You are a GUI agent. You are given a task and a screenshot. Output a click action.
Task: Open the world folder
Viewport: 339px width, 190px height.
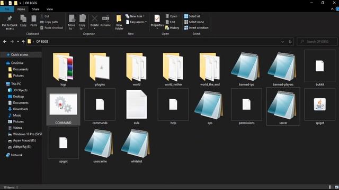pos(137,69)
